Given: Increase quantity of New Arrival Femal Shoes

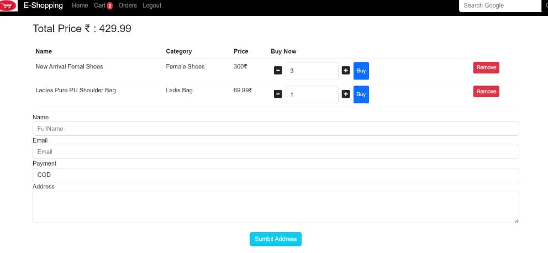Looking at the screenshot, I should click(346, 71).
